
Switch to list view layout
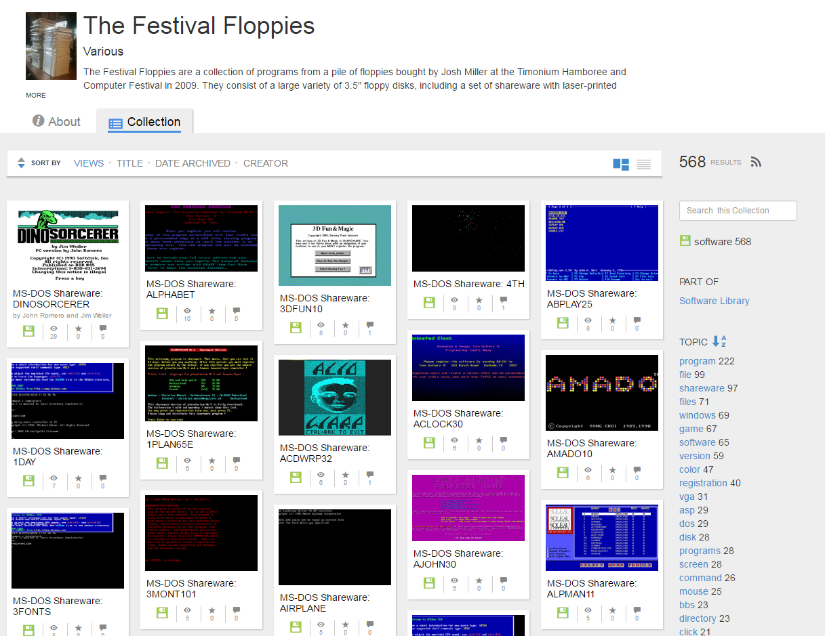643,164
